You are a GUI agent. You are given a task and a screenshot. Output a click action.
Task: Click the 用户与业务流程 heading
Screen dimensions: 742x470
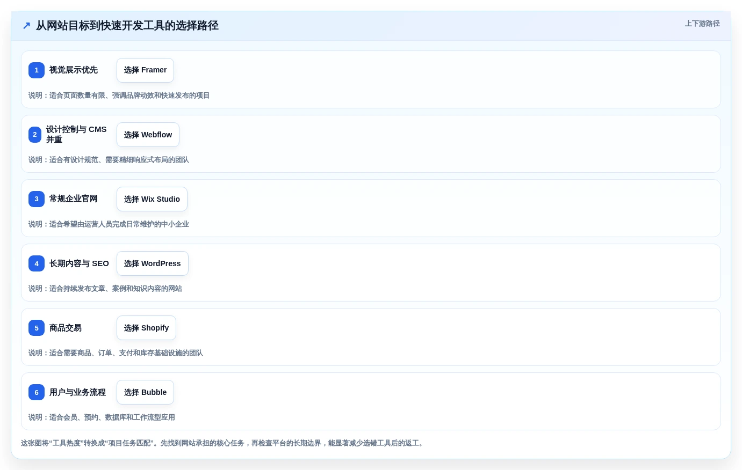[x=77, y=392]
